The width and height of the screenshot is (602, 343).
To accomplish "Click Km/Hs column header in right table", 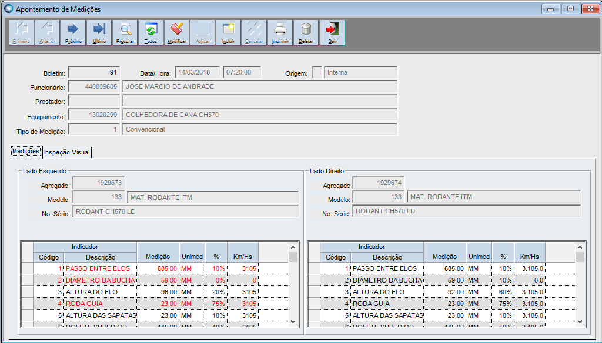I will tap(530, 253).
